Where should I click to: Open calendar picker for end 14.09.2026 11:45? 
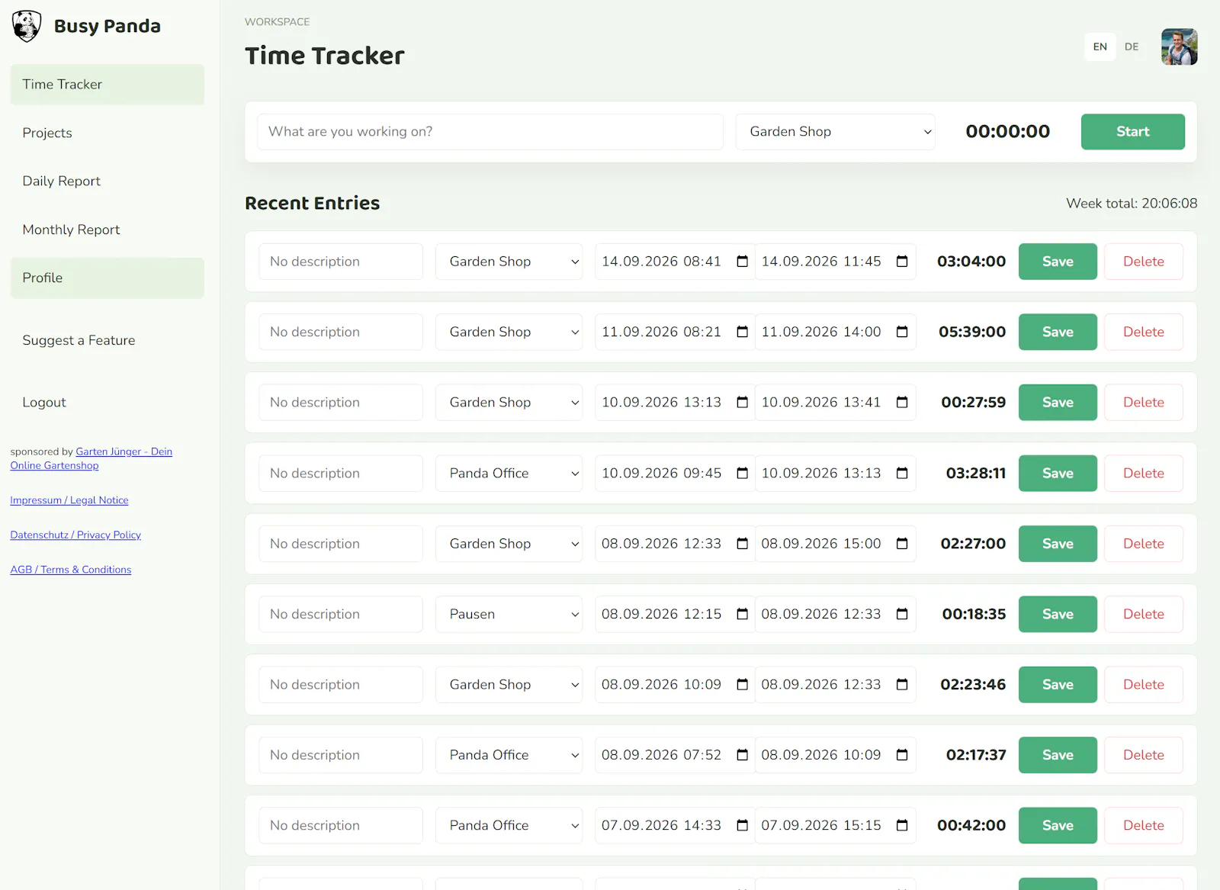point(902,262)
